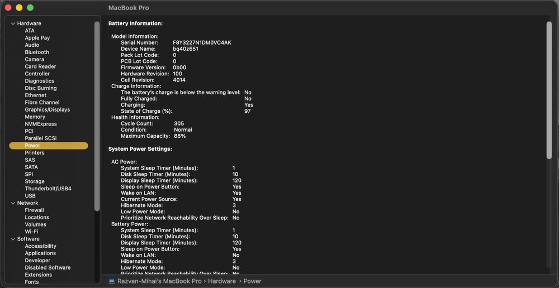Select Applications under Software
Screen dimensions: 559x288
(x=40, y=253)
